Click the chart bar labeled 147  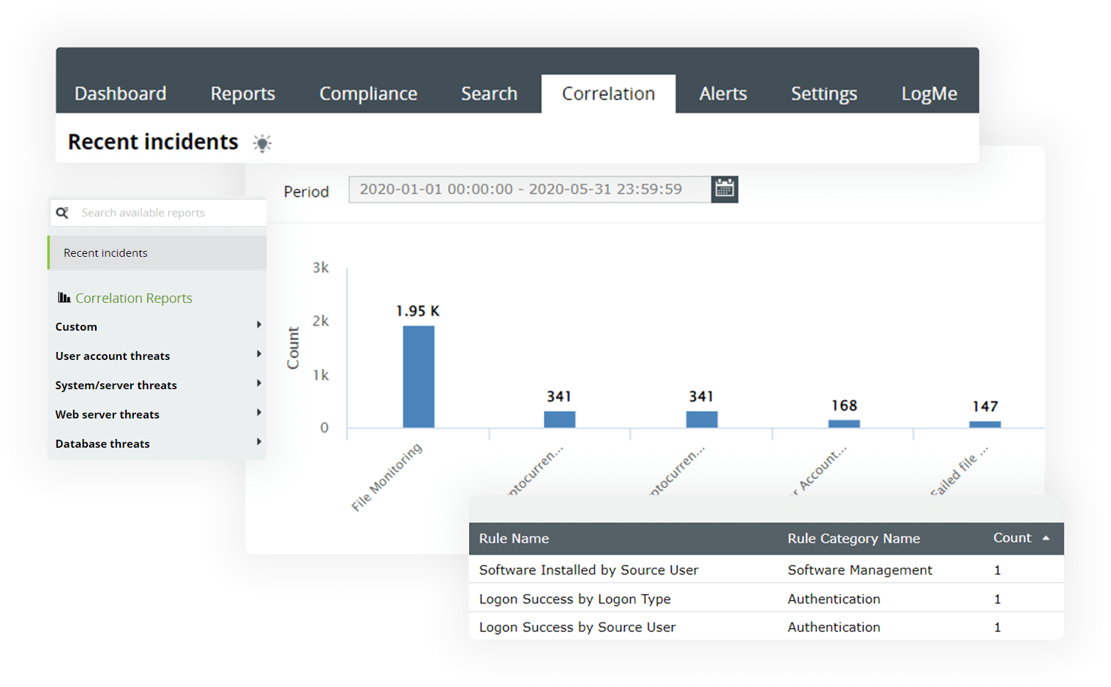point(985,424)
